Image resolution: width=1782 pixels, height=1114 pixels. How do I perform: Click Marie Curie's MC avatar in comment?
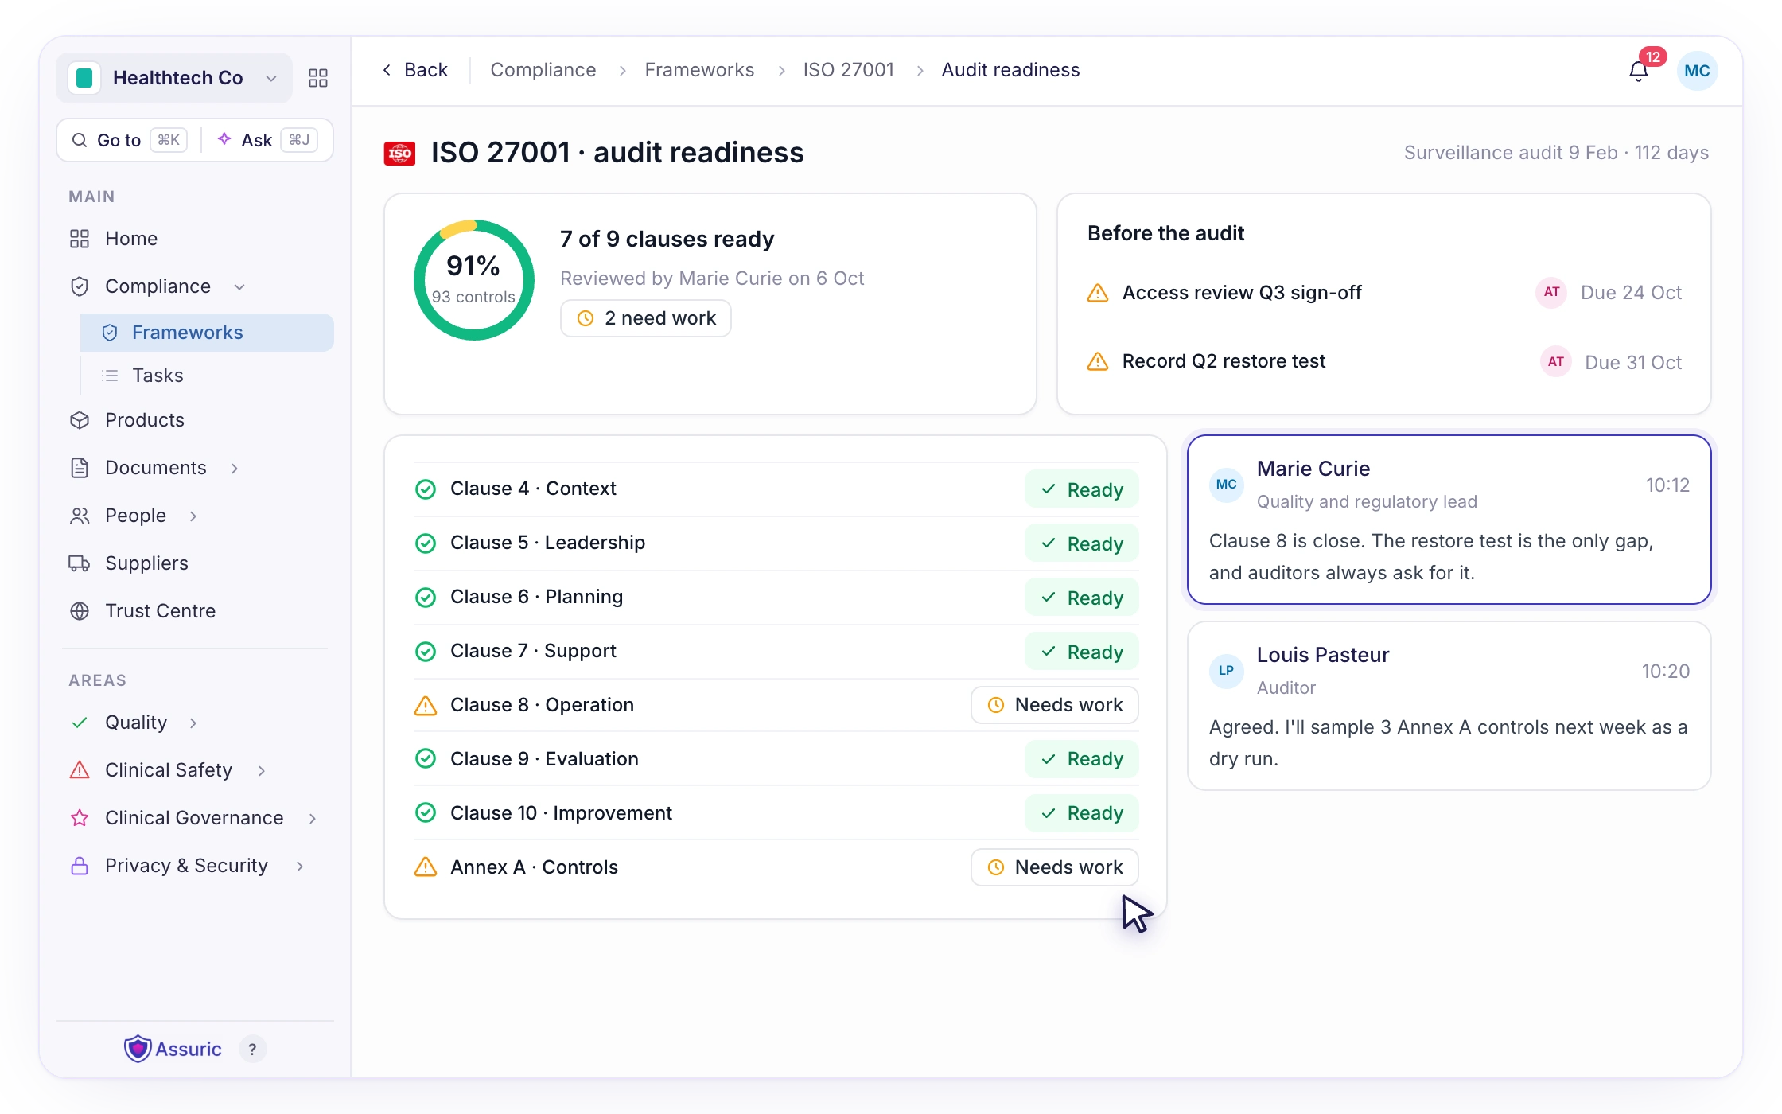1227,485
